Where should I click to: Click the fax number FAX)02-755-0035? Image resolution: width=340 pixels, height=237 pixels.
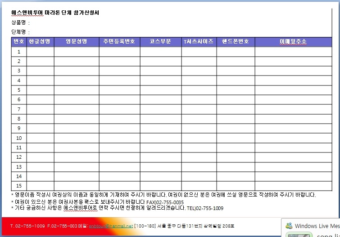(x=165, y=202)
